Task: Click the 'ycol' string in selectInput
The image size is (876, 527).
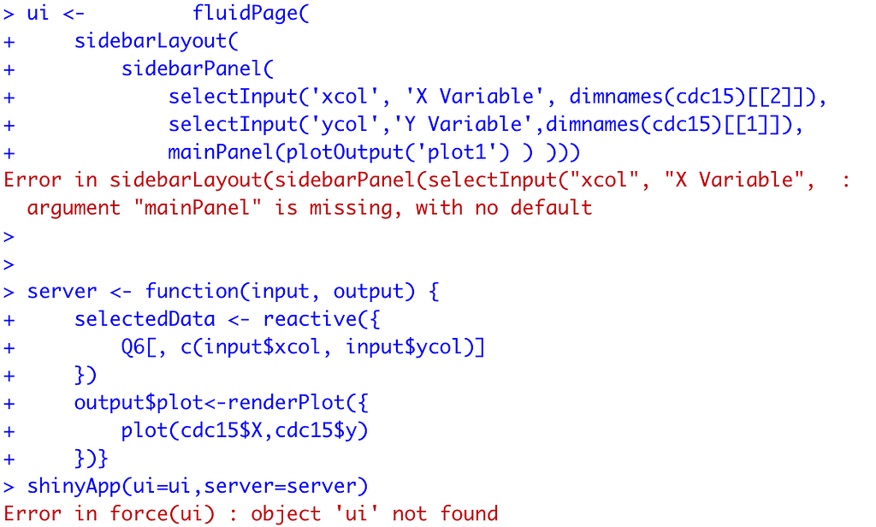Action: 345,125
